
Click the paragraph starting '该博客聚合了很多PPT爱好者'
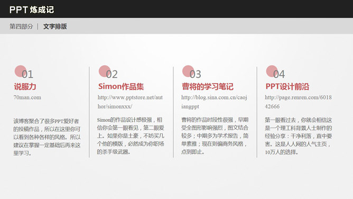pyautogui.click(x=47, y=137)
